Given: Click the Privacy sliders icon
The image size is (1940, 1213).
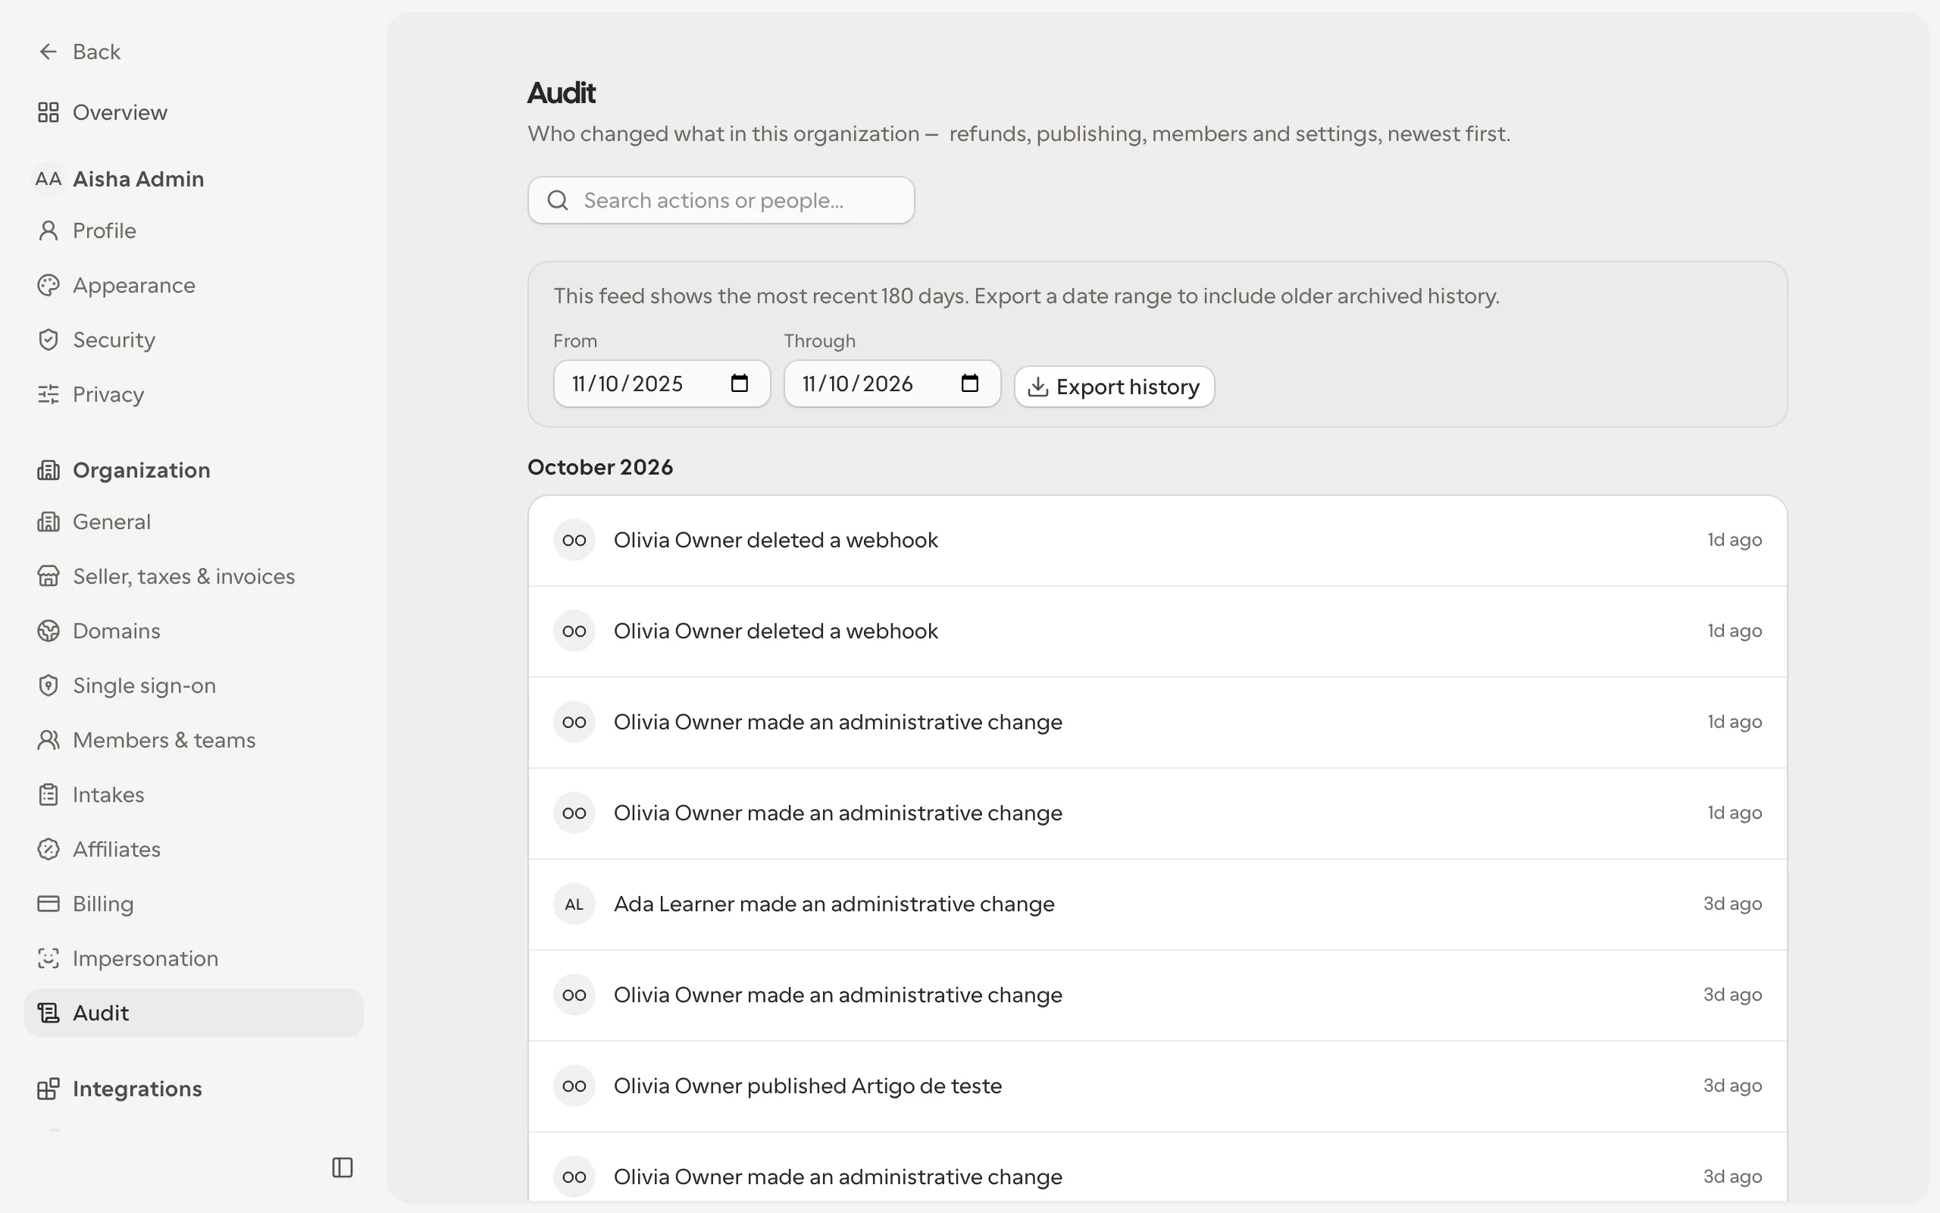Looking at the screenshot, I should pos(48,395).
